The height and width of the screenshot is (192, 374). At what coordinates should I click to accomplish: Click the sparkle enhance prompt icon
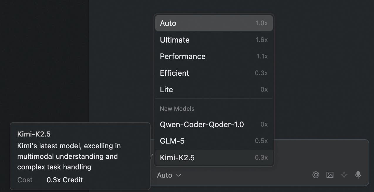click(344, 175)
